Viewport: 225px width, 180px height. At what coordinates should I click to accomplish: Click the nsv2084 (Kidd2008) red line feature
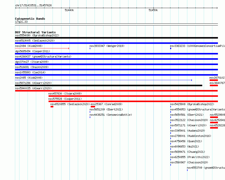pos(42,48)
